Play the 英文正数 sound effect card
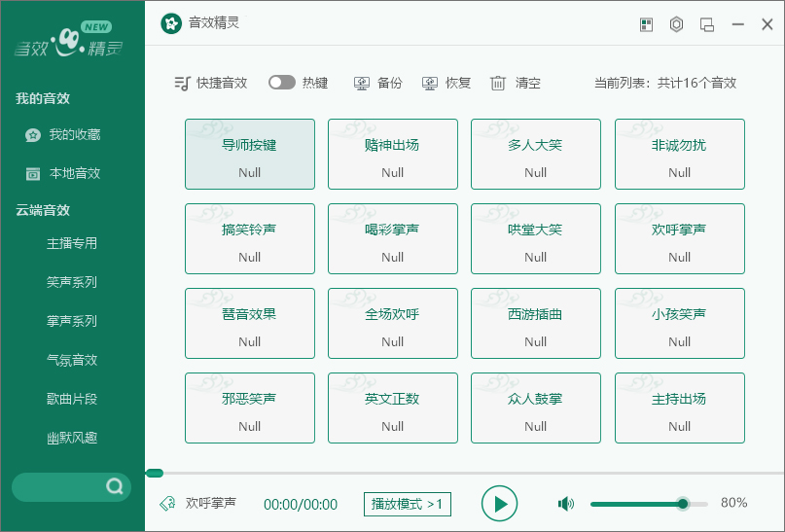 pyautogui.click(x=393, y=408)
